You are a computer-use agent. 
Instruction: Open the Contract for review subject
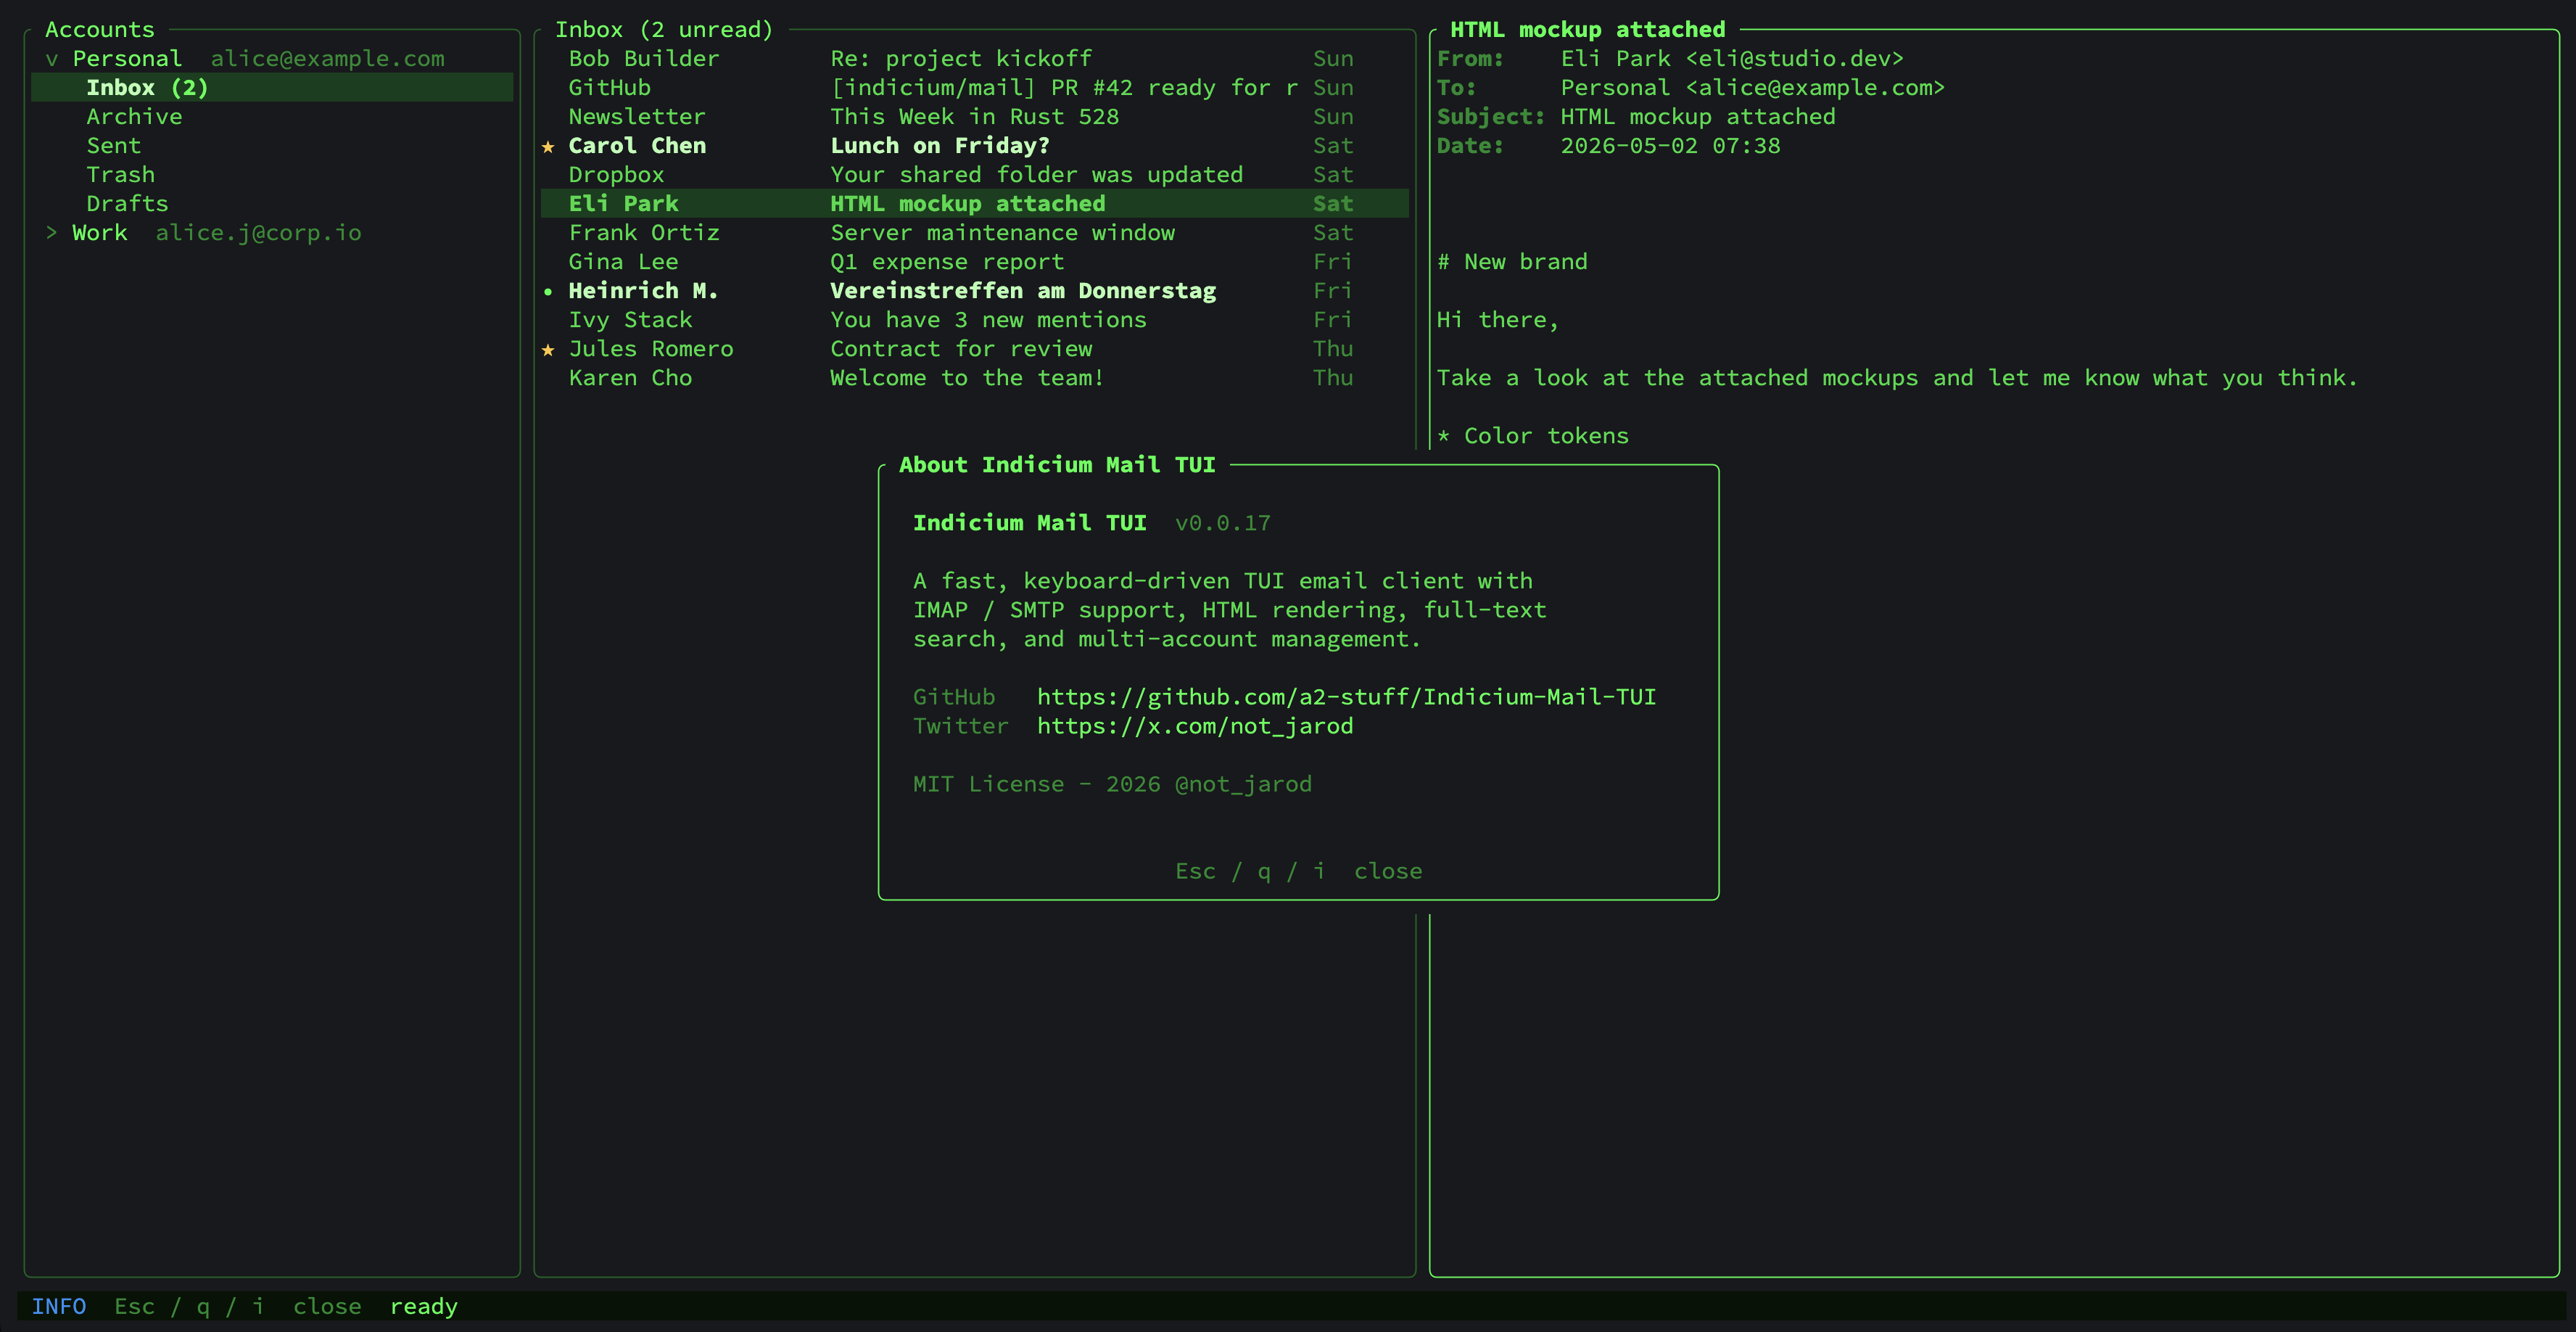coord(961,349)
